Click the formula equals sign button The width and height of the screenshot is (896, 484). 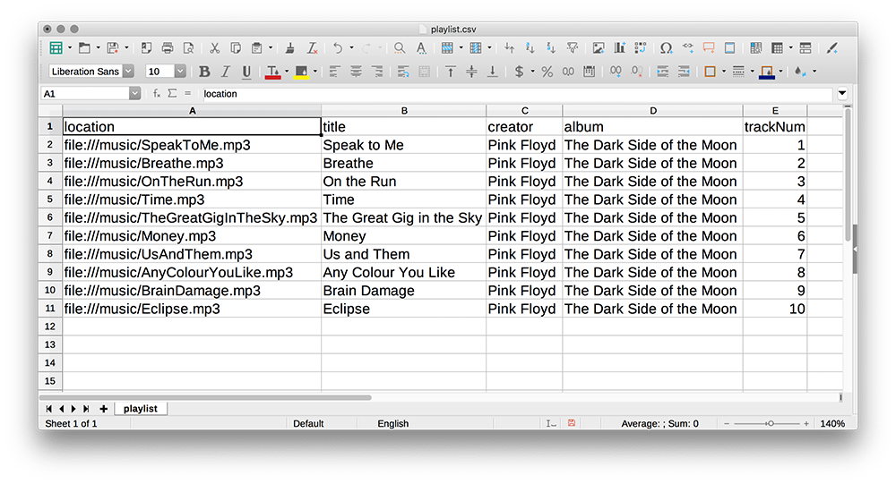coord(187,94)
